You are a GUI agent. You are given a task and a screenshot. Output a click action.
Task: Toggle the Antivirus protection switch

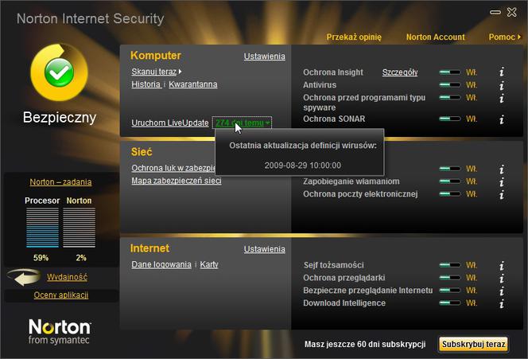click(450, 85)
